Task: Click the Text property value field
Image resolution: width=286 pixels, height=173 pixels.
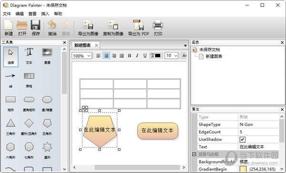Action: tap(258, 147)
